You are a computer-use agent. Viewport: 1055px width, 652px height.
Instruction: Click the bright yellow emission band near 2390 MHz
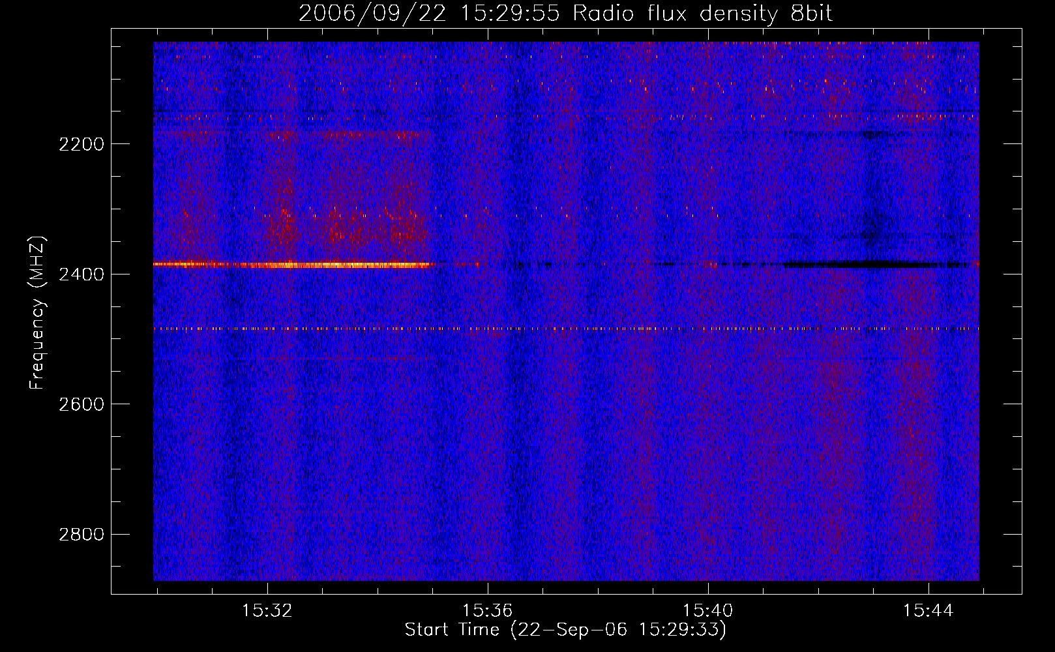tap(292, 265)
